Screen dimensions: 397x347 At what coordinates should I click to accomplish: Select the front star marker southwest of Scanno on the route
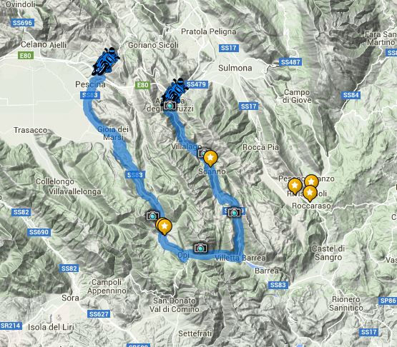165,227
